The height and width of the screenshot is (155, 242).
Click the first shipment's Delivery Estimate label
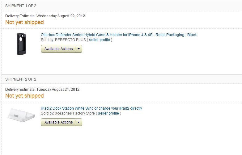click(20, 16)
